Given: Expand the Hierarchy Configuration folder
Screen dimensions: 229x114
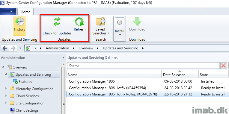Looking at the screenshot, I should [x=6, y=89].
